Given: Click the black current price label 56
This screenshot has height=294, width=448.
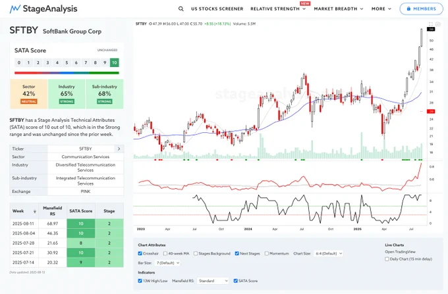Looking at the screenshot, I should point(431,29).
